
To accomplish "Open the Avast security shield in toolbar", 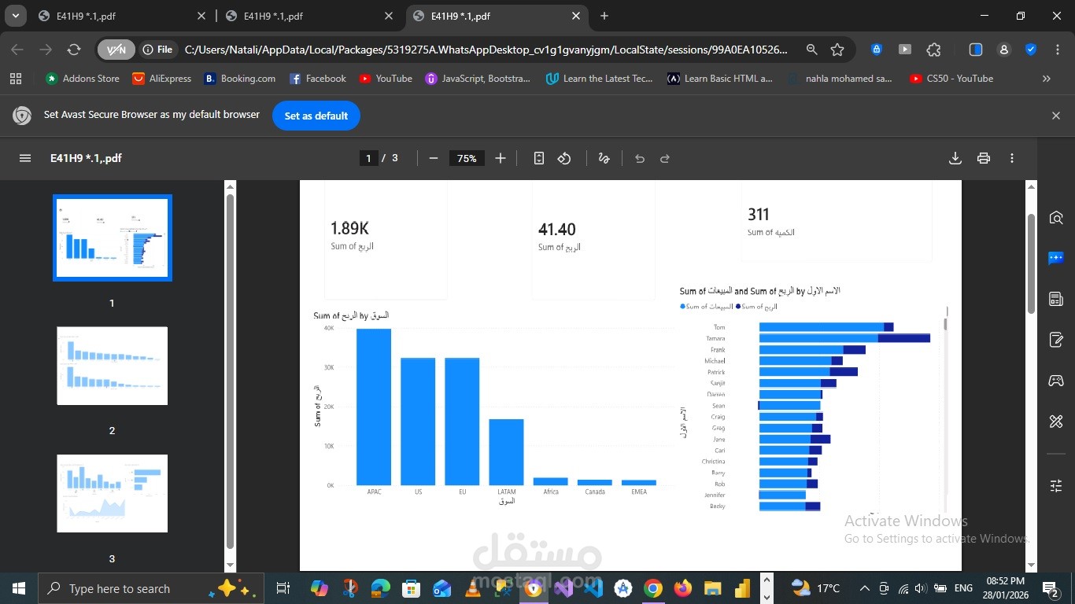I will [x=1030, y=49].
